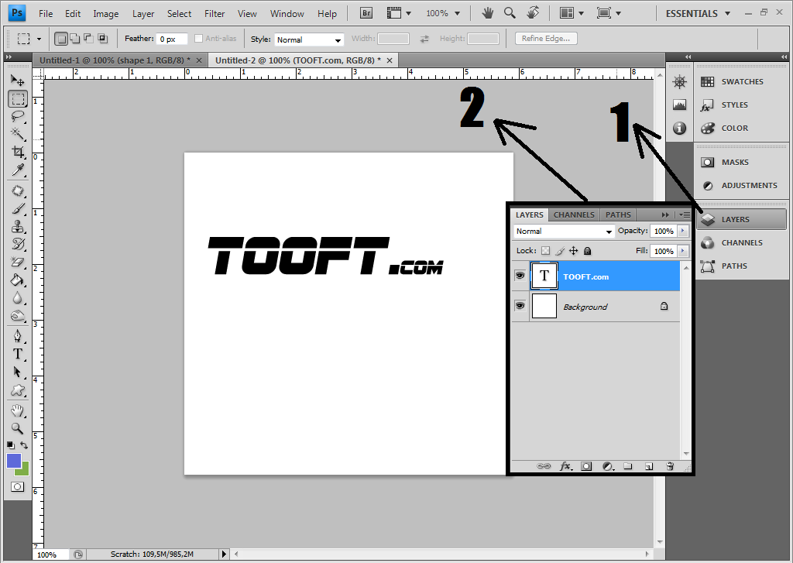793x563 pixels.
Task: Select the Lasso tool
Action: pyautogui.click(x=18, y=116)
